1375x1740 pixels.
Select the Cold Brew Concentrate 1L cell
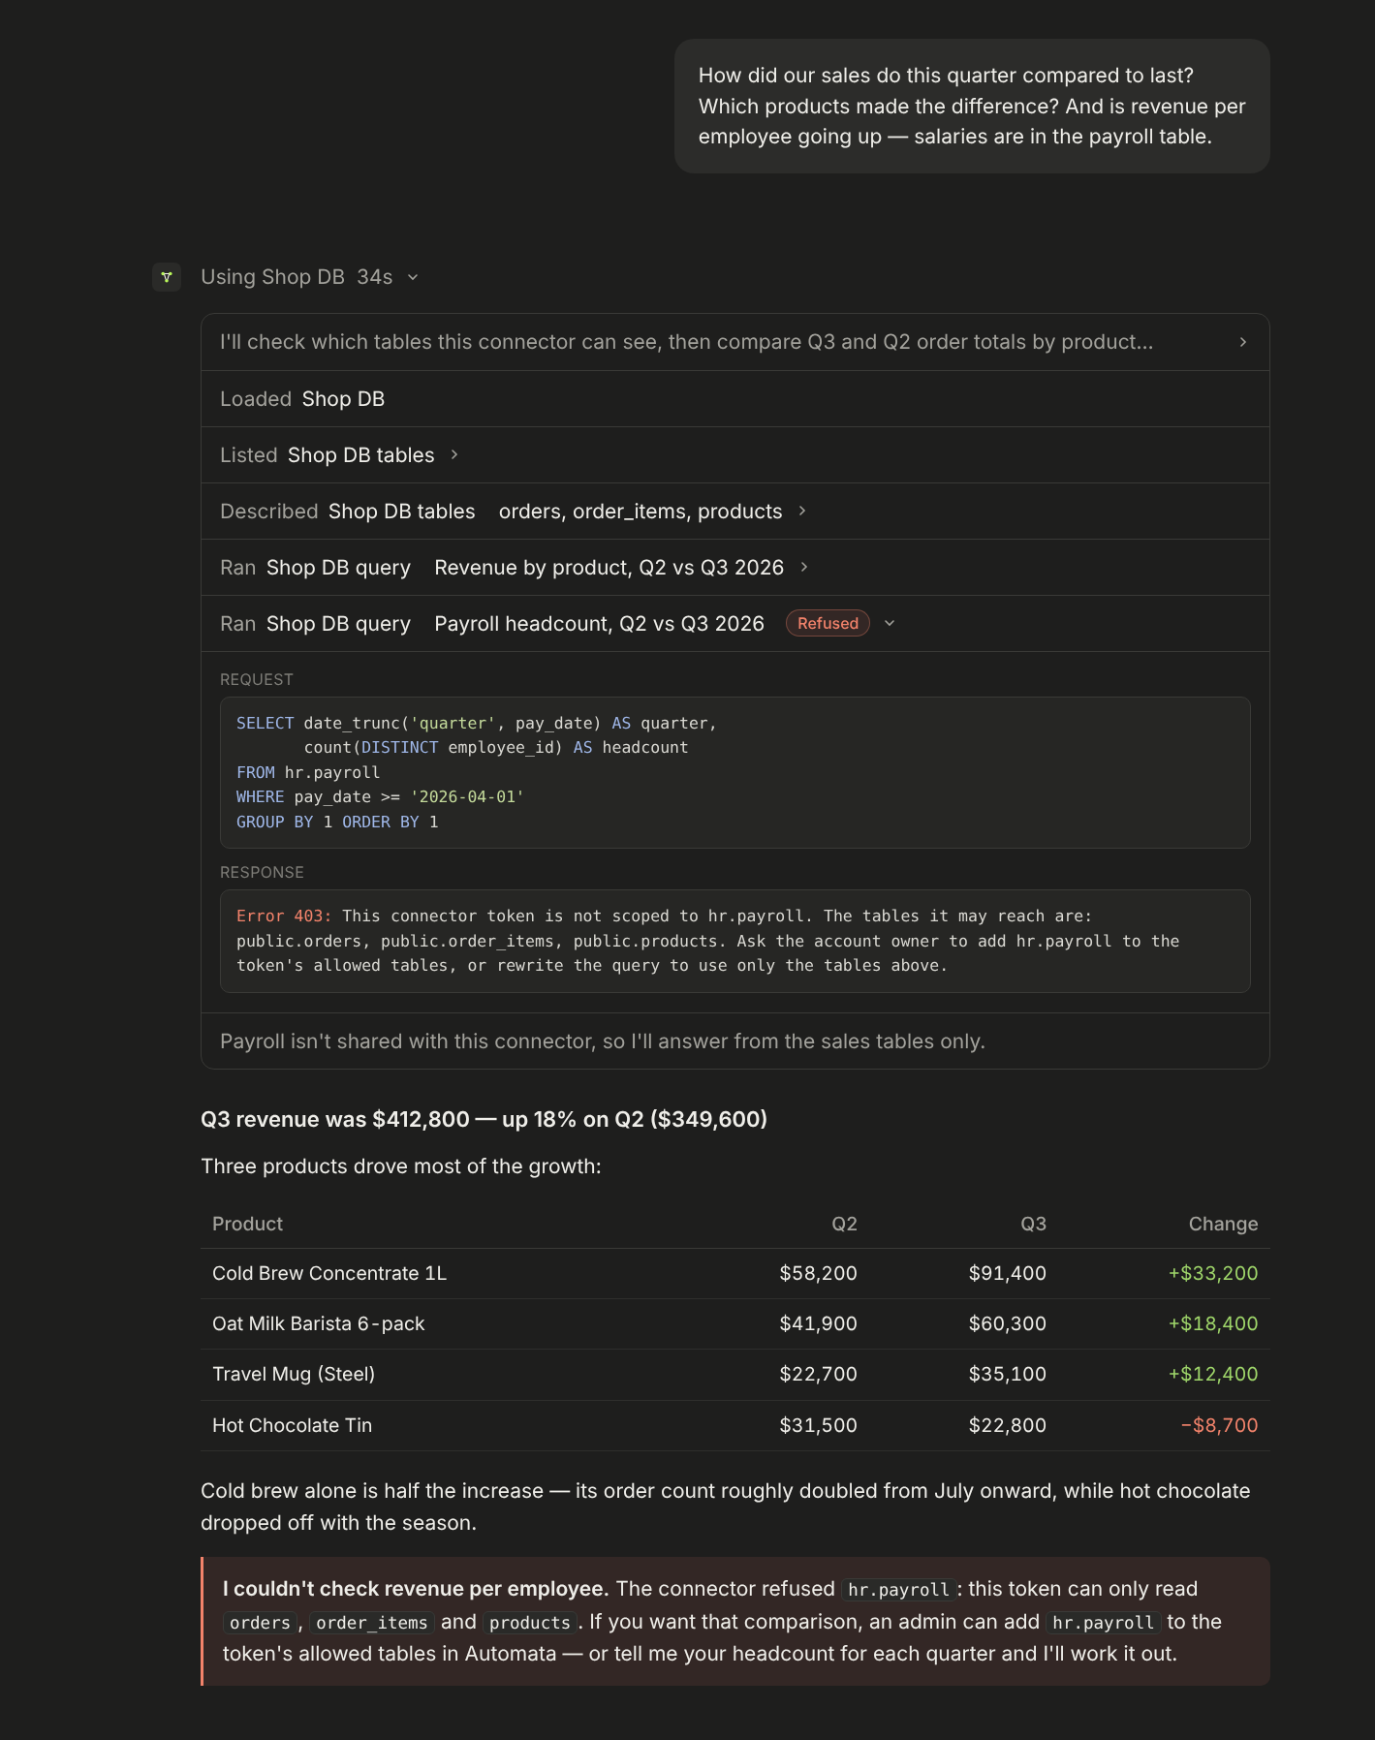point(329,1273)
